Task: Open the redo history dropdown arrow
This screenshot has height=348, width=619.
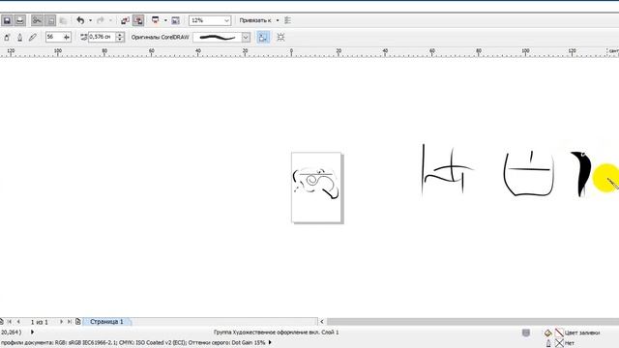Action: [x=110, y=20]
